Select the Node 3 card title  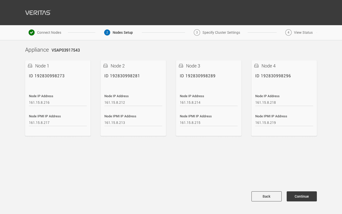193,66
